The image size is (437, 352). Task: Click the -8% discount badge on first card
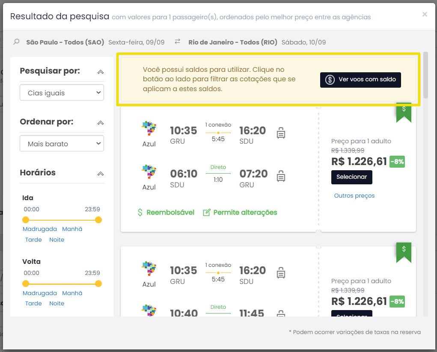[397, 162]
